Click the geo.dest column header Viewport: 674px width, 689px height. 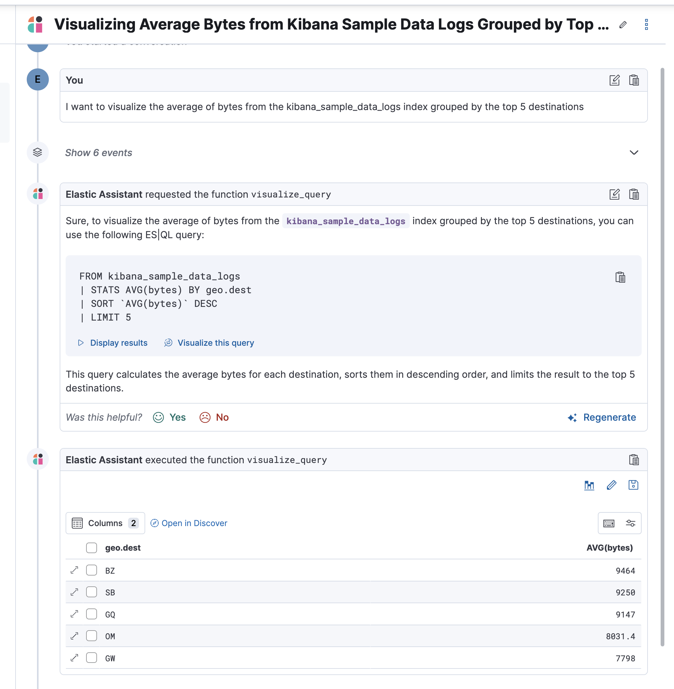pos(123,548)
